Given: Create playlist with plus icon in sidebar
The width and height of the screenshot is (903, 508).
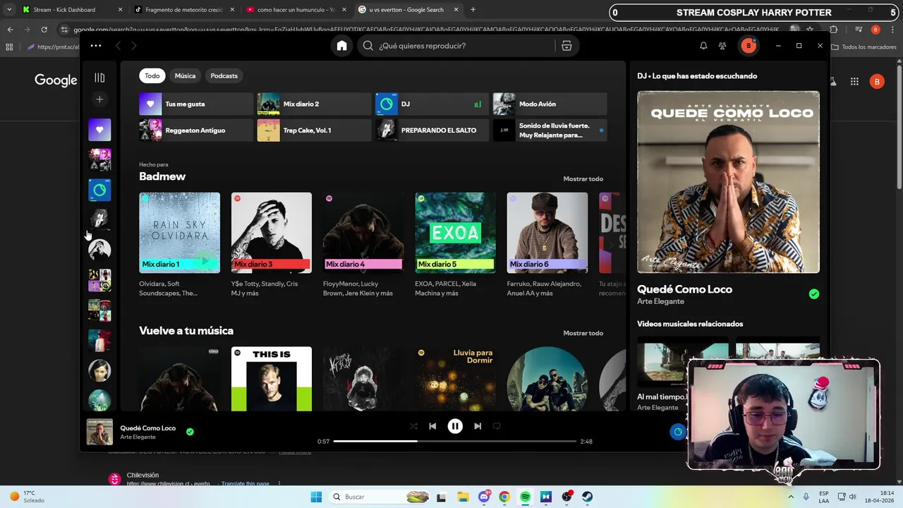Looking at the screenshot, I should (x=99, y=99).
